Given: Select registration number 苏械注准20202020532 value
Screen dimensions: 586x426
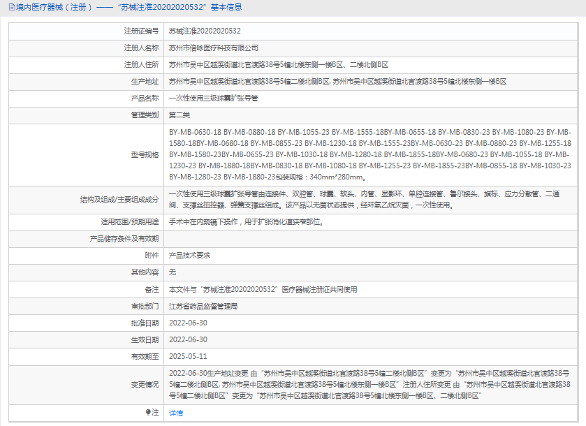Looking at the screenshot, I should pos(205,31).
